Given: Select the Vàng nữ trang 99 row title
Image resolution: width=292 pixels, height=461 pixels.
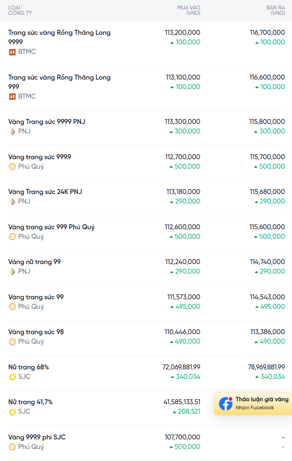Looking at the screenshot, I should coord(34,262).
